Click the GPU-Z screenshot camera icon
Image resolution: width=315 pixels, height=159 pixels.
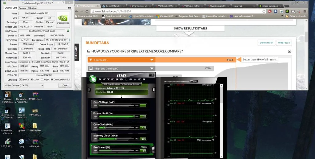pyautogui.click(x=70, y=8)
